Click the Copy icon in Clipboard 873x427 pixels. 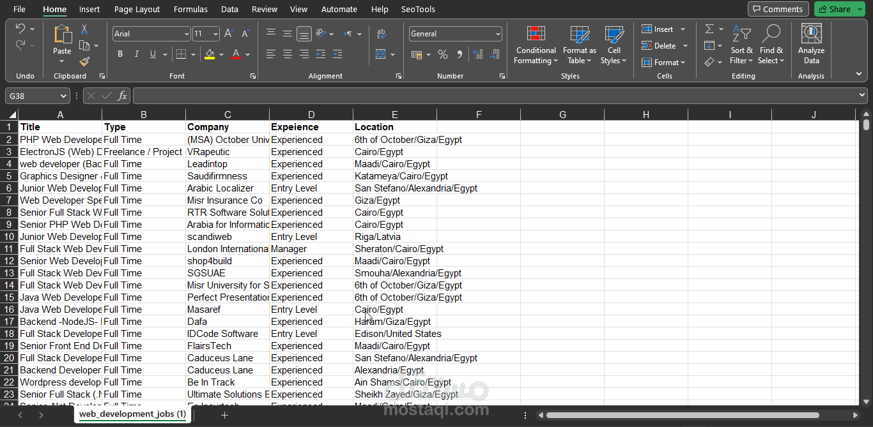pyautogui.click(x=84, y=45)
